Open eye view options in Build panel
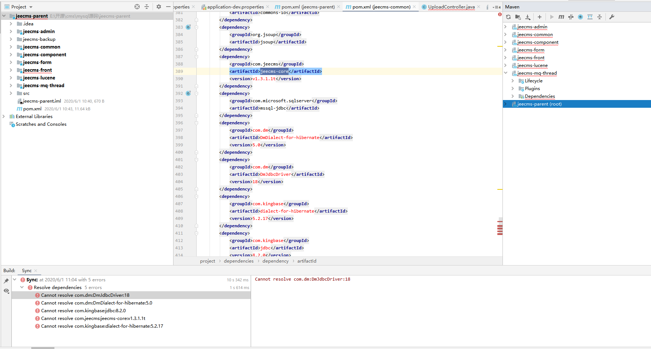 (6, 291)
